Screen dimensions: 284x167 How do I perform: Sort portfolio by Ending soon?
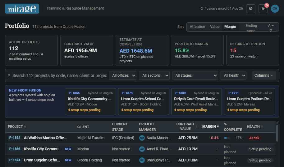click(251, 28)
